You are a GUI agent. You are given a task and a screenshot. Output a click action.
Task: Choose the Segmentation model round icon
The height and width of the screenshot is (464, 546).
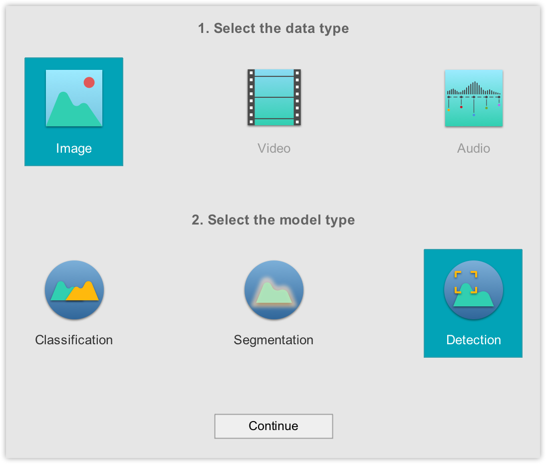click(x=274, y=289)
